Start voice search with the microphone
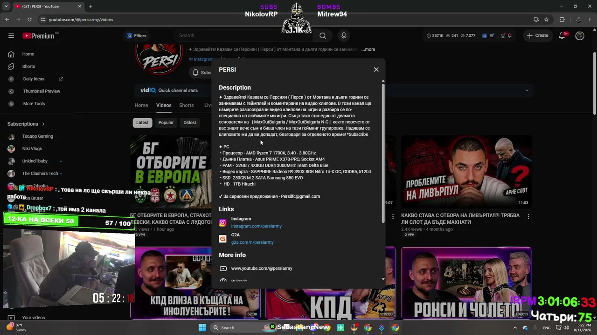Image resolution: width=597 pixels, height=335 pixels. click(344, 36)
